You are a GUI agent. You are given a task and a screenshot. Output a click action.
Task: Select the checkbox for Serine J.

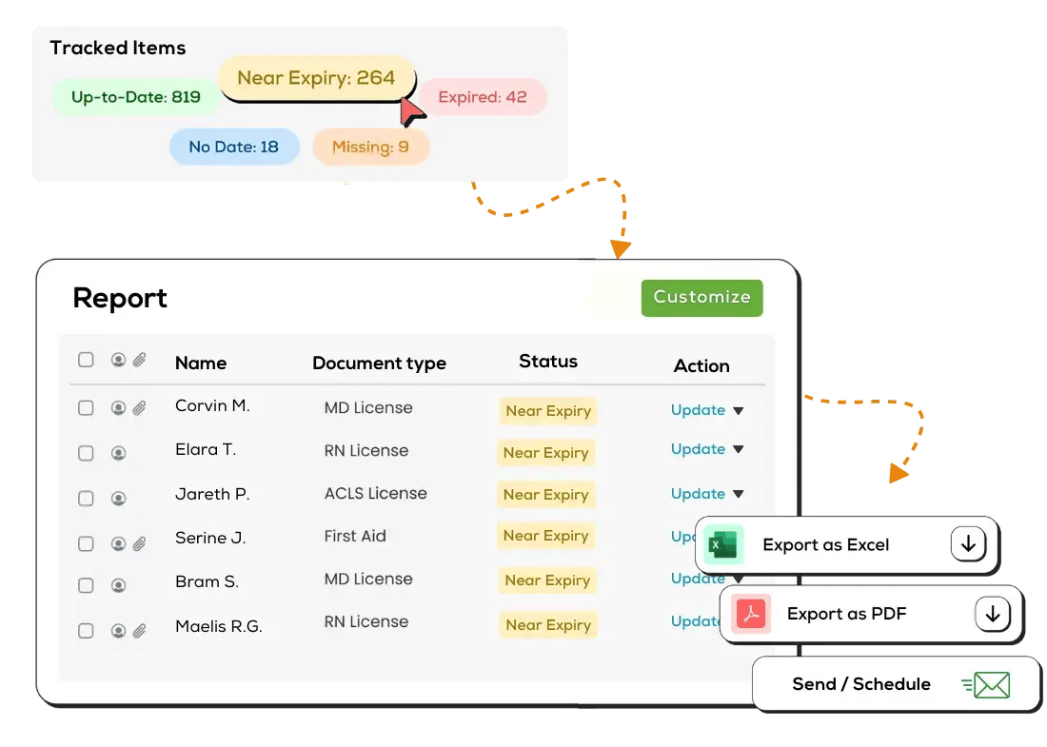point(86,543)
